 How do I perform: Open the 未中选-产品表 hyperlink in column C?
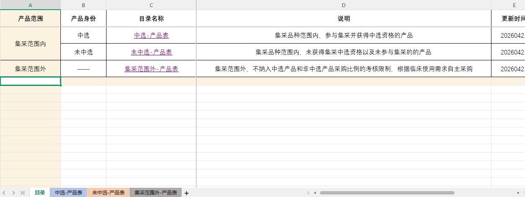click(x=151, y=52)
